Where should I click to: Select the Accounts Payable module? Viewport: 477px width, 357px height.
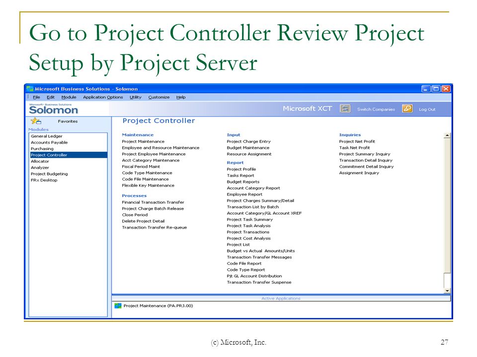(49, 142)
